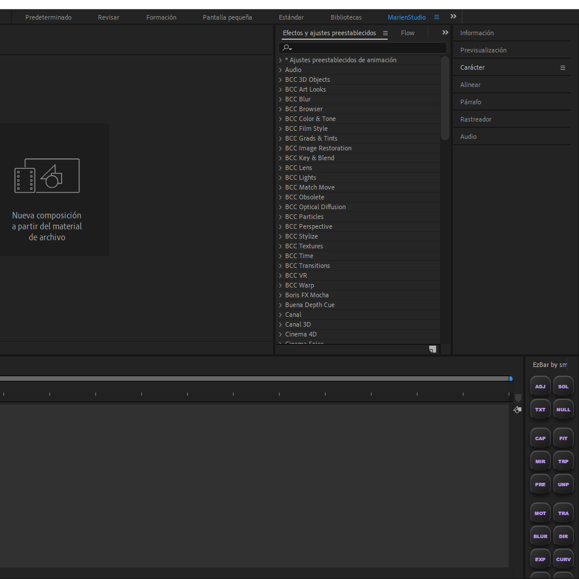This screenshot has width=579, height=579.
Task: Expand Cinema 4D category
Action: click(x=280, y=334)
